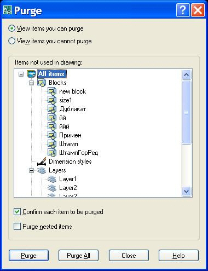This screenshot has height=271, width=208.
Task: Collapse the Layers tree branch
Action: click(x=32, y=170)
